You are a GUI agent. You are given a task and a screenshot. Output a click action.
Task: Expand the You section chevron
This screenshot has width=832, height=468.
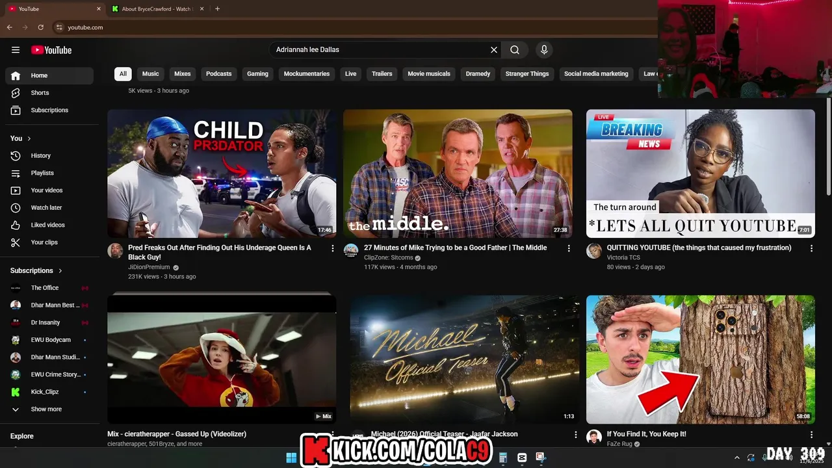click(29, 138)
